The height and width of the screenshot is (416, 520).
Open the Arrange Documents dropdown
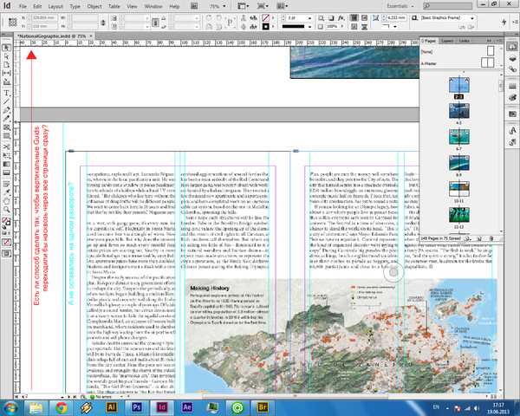(x=283, y=6)
